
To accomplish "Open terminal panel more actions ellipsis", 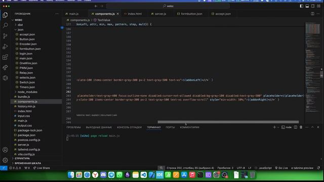I will pos(307,127).
